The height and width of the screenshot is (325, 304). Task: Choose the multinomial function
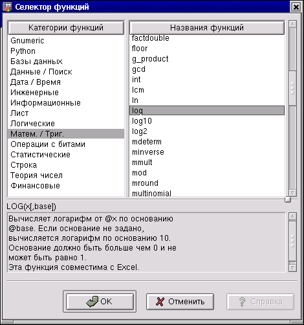[207, 193]
